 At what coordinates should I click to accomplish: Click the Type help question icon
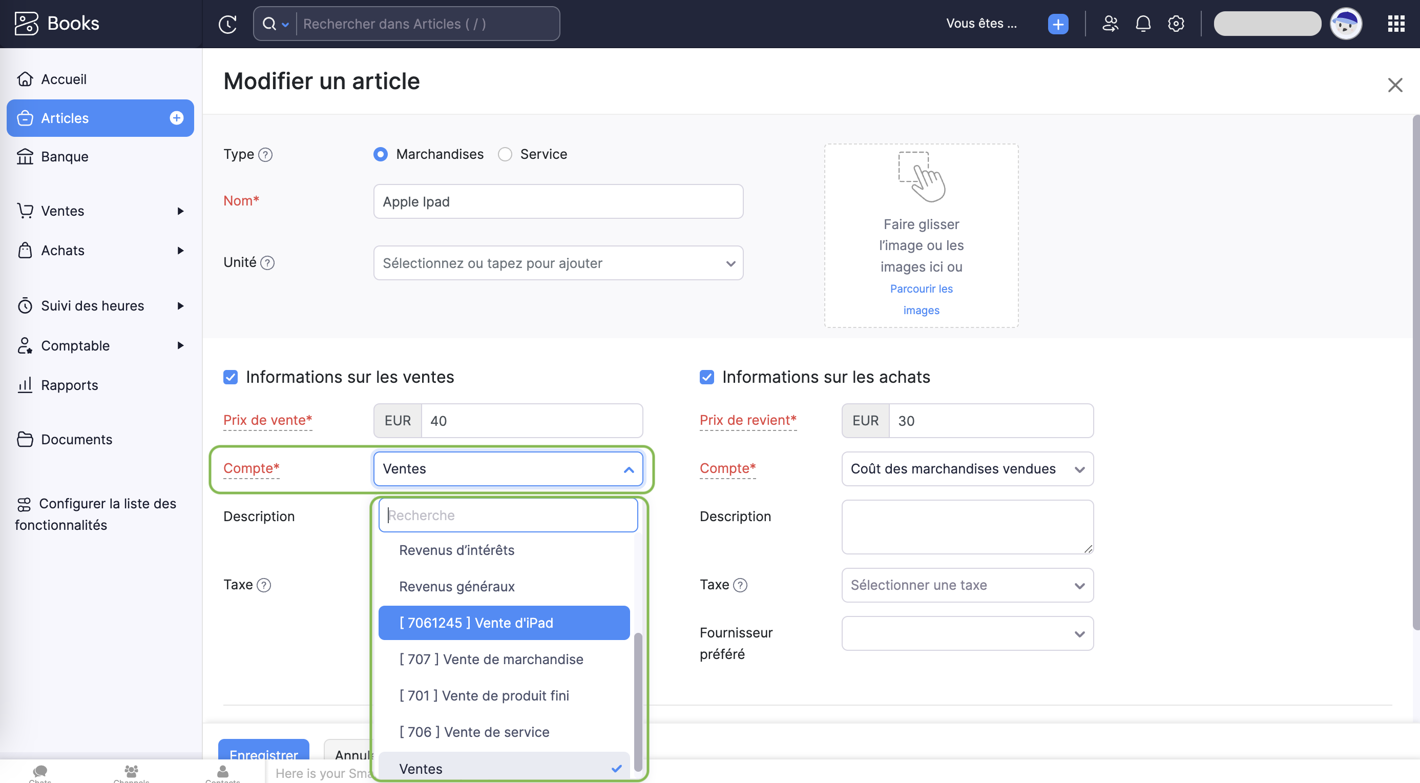click(x=265, y=154)
